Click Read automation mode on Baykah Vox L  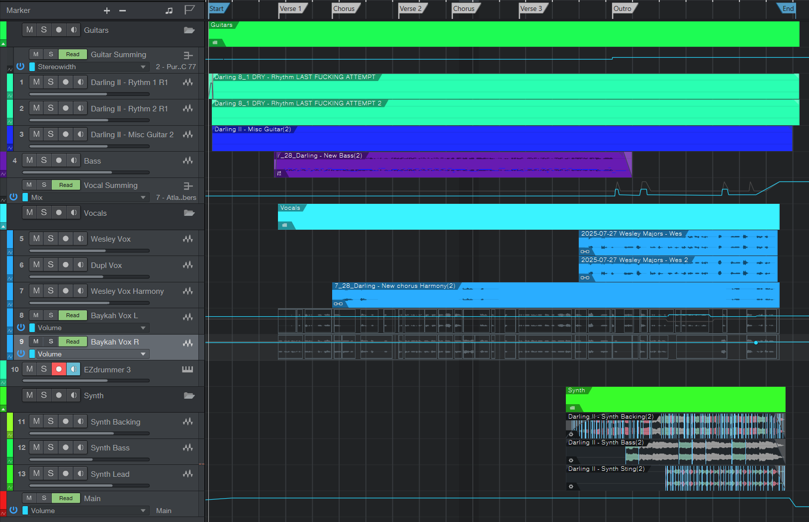pos(73,315)
